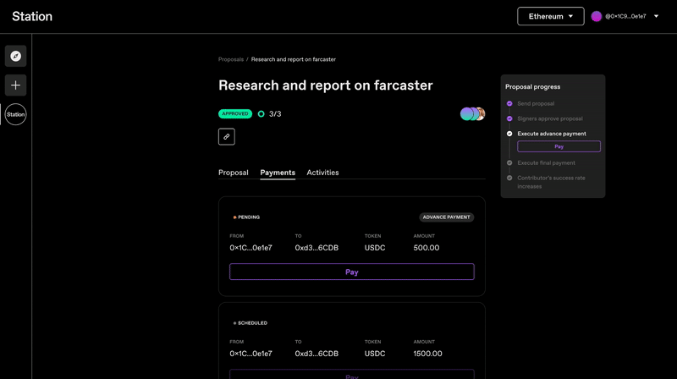
Task: Click the Advance Payment badge
Action: tap(446, 217)
